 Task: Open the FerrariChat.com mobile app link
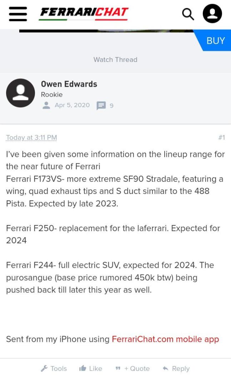[x=165, y=339]
